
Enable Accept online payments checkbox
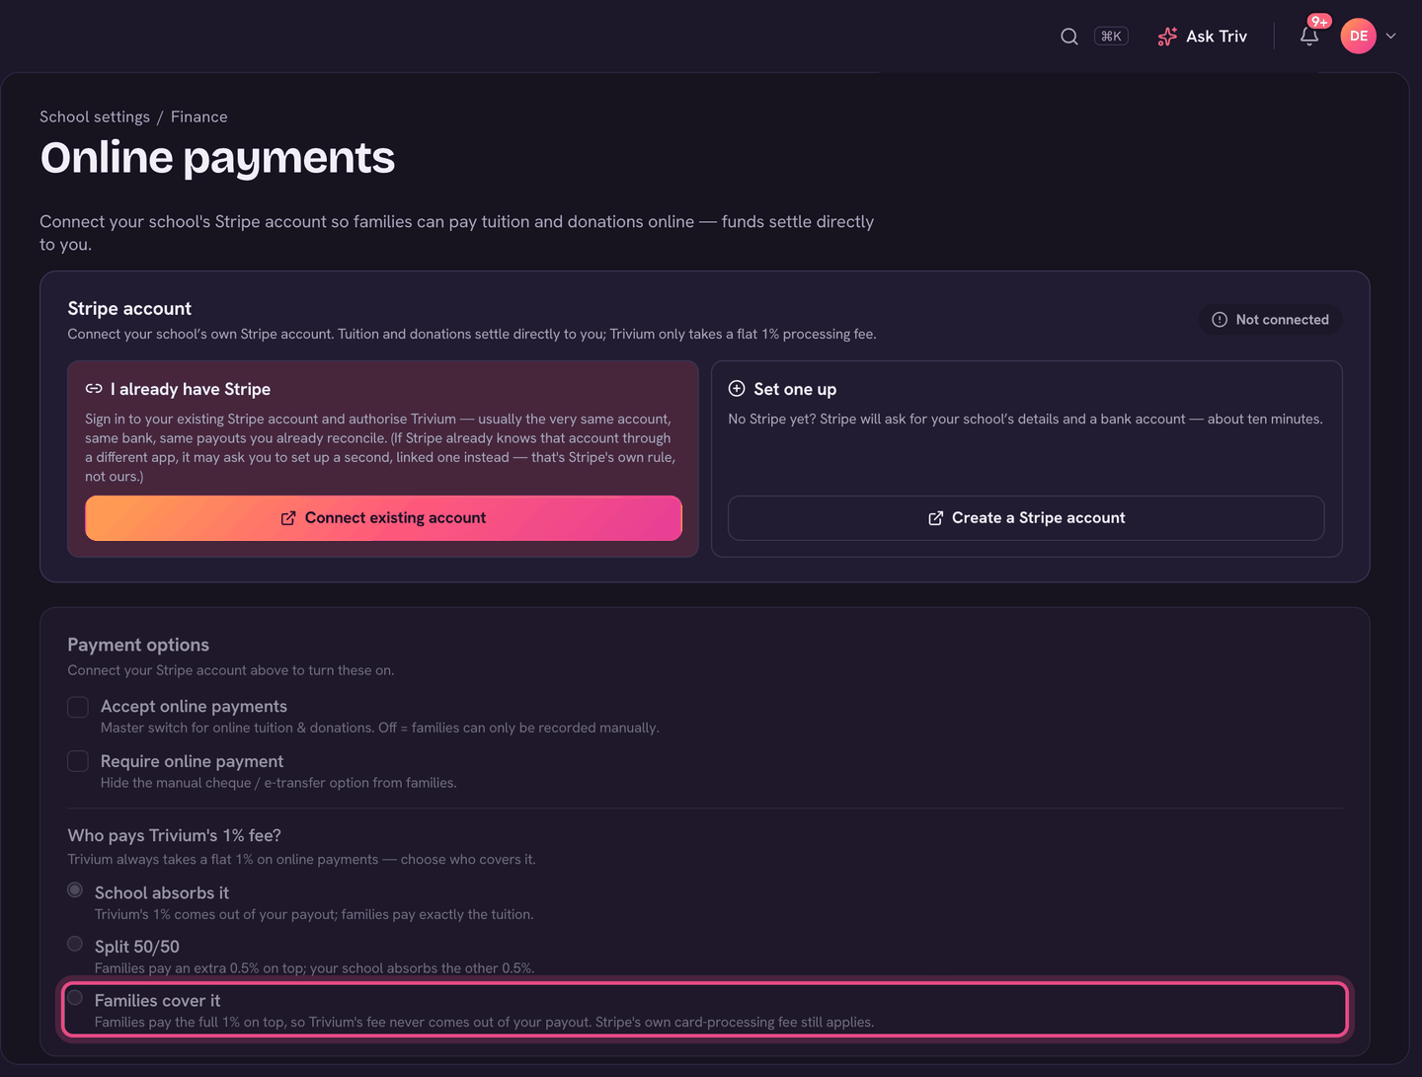78,707
